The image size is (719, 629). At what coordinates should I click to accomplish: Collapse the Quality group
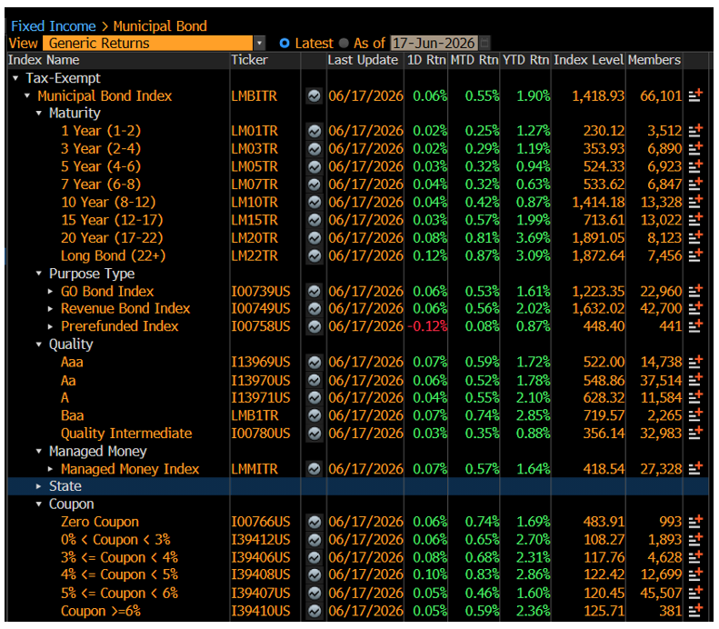(39, 344)
